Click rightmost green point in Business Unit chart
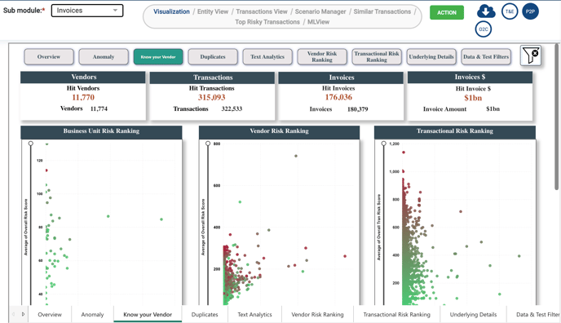The image size is (561, 323). tap(161, 219)
